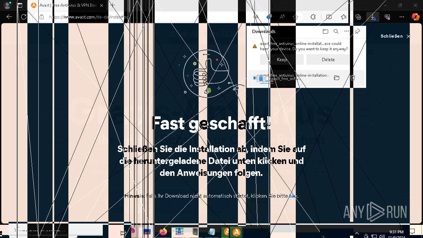This screenshot has width=423, height=238.
Task: Search downloads with the magnifier icon
Action: [x=336, y=31]
